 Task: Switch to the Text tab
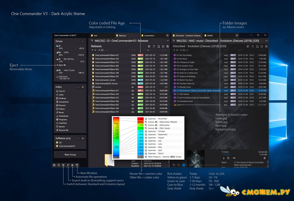click(x=101, y=35)
